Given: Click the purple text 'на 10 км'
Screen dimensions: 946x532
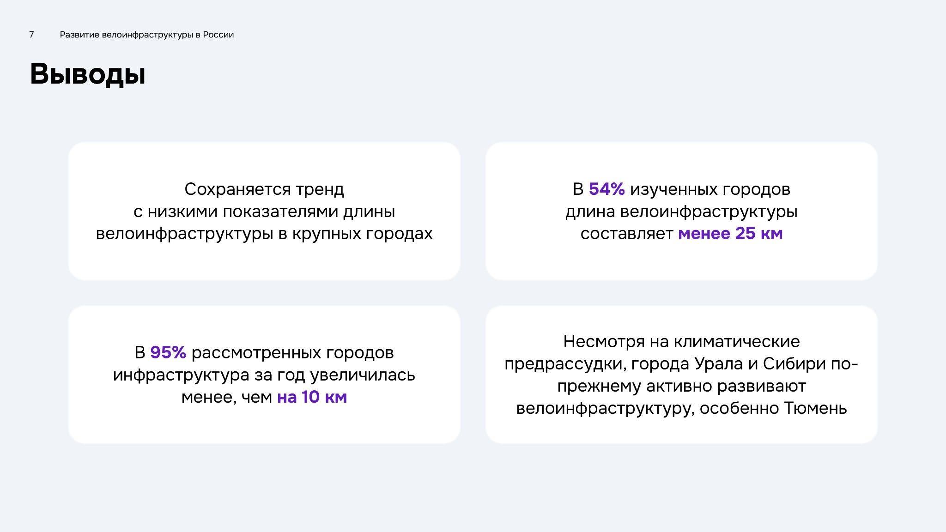Looking at the screenshot, I should pos(312,397).
